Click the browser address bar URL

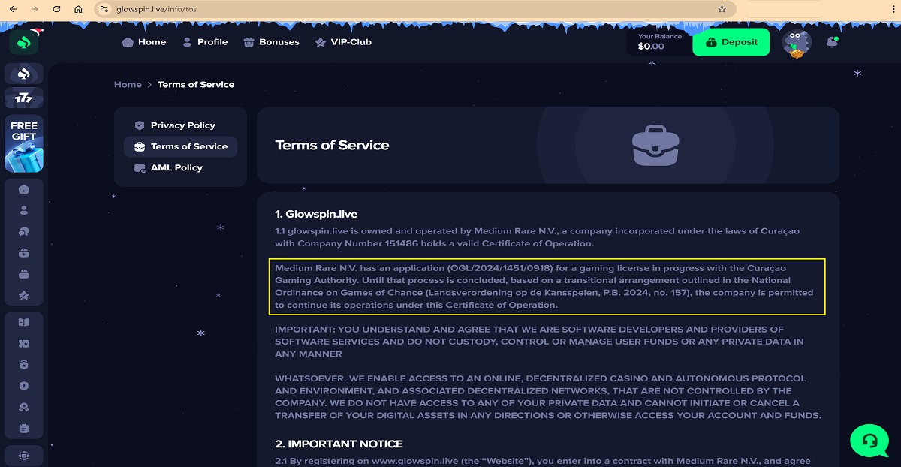point(375,9)
